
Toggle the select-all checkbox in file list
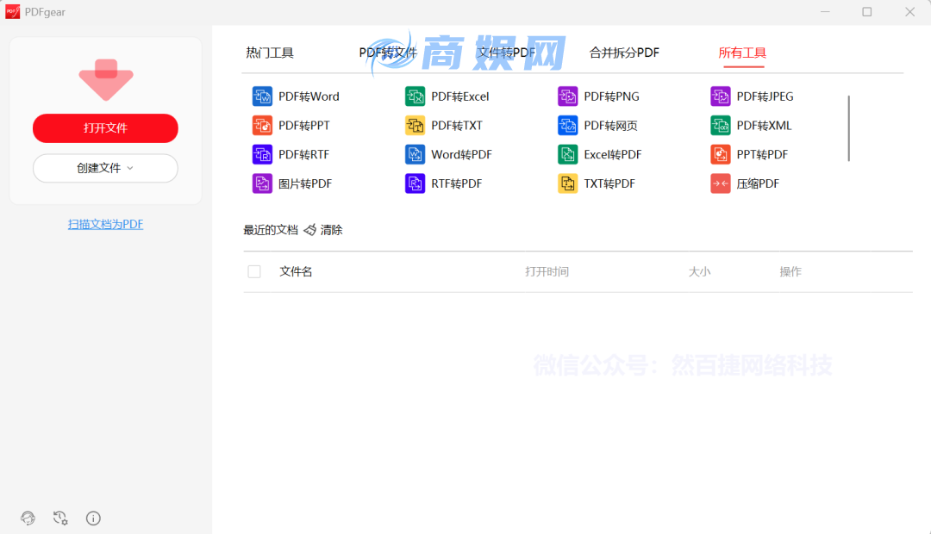(x=254, y=271)
